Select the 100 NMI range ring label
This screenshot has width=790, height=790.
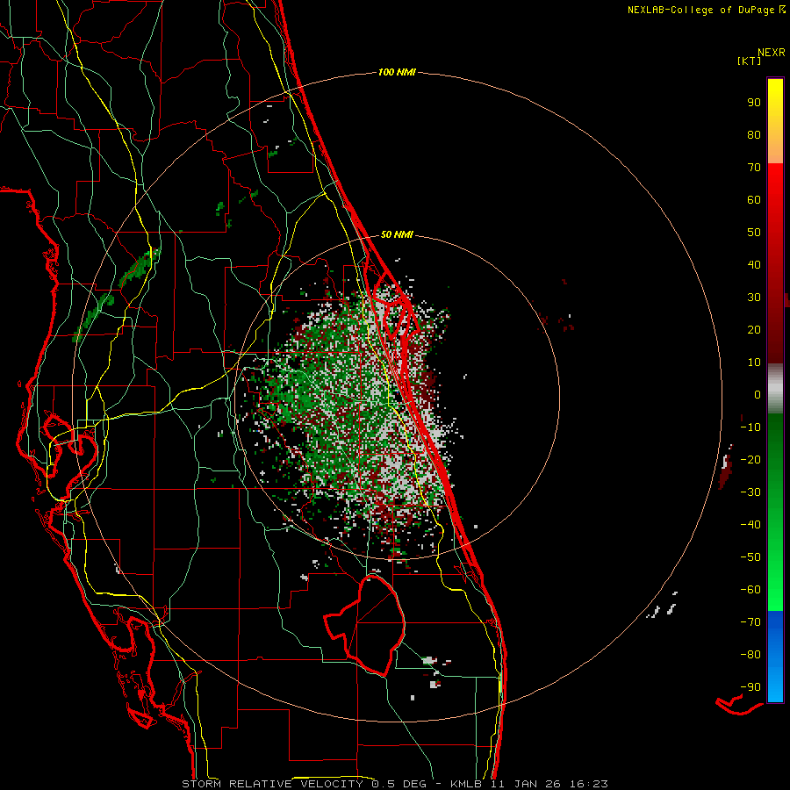coord(397,72)
